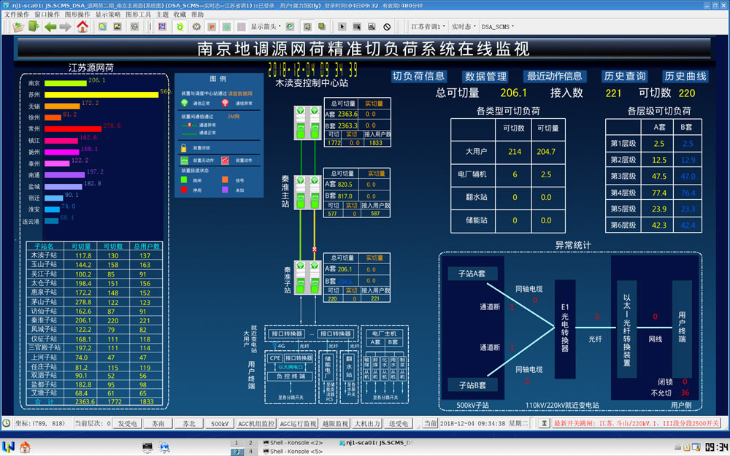
Task: Open 最近动作信息 page
Action: point(554,77)
